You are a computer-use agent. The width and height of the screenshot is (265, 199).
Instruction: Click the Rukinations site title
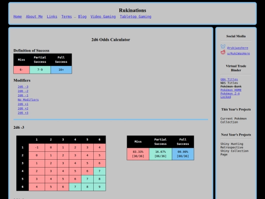[132, 10]
